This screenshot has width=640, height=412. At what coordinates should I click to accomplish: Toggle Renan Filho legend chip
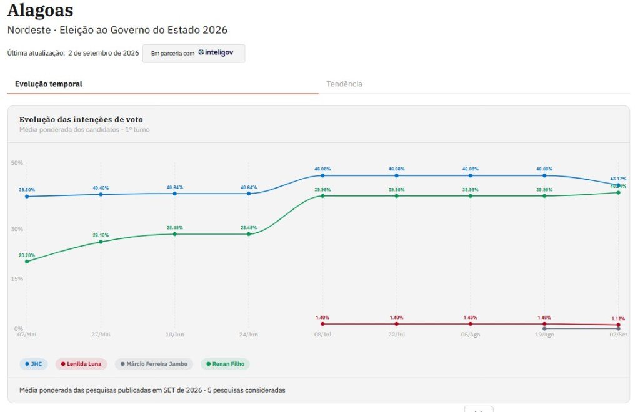tap(225, 364)
